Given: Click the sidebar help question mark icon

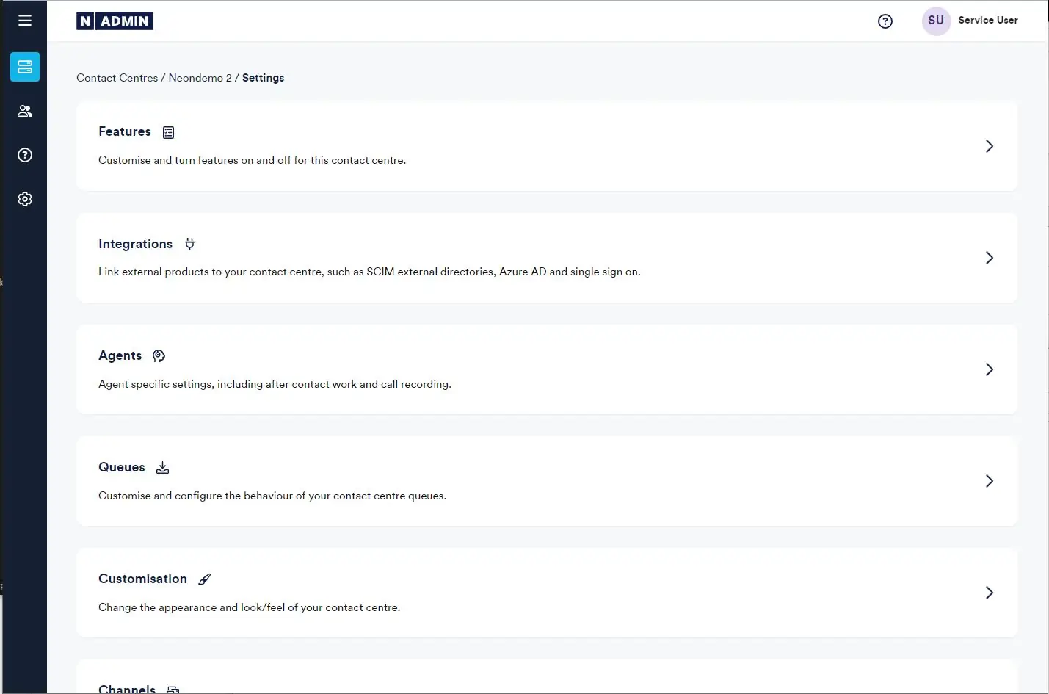Looking at the screenshot, I should 25,155.
